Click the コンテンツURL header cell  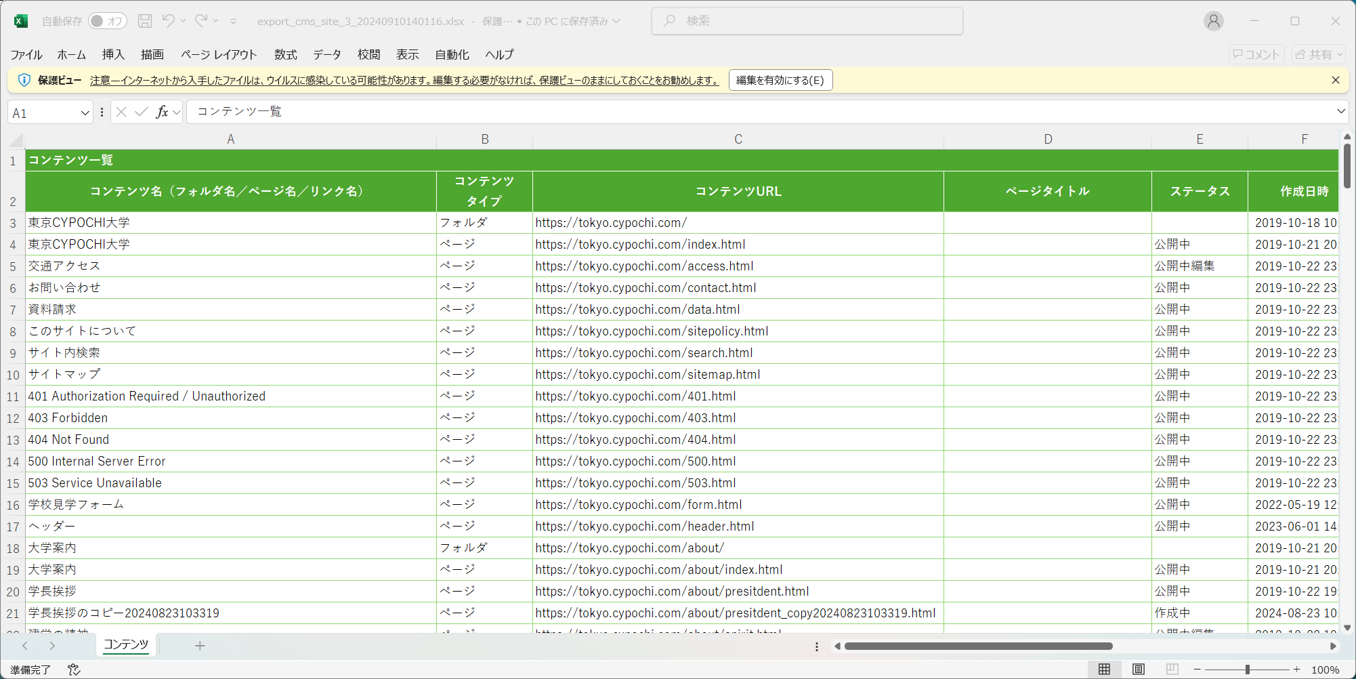tap(738, 191)
